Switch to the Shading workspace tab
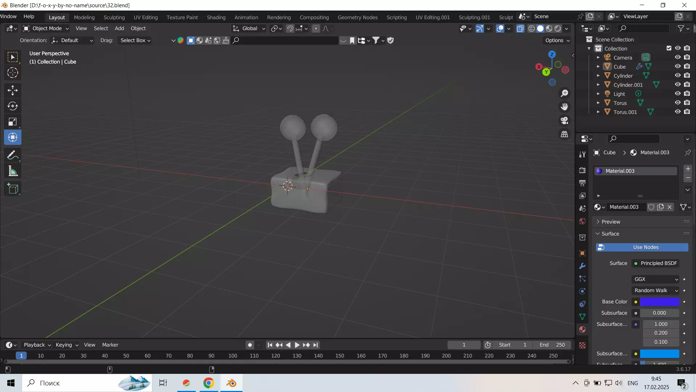The image size is (696, 392). [216, 17]
